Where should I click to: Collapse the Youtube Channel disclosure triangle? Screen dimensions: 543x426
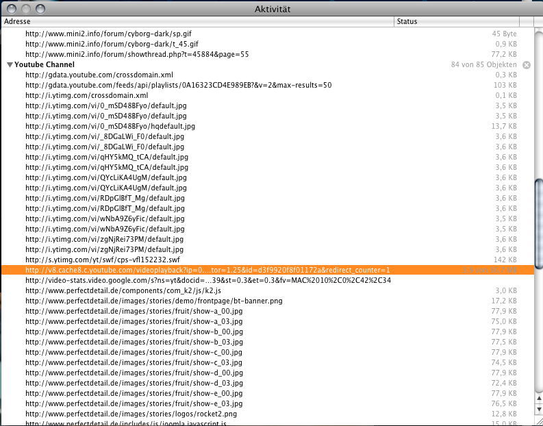(10, 64)
